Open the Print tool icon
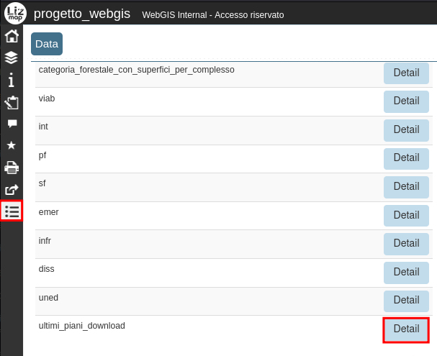This screenshot has width=437, height=356. click(x=12, y=168)
